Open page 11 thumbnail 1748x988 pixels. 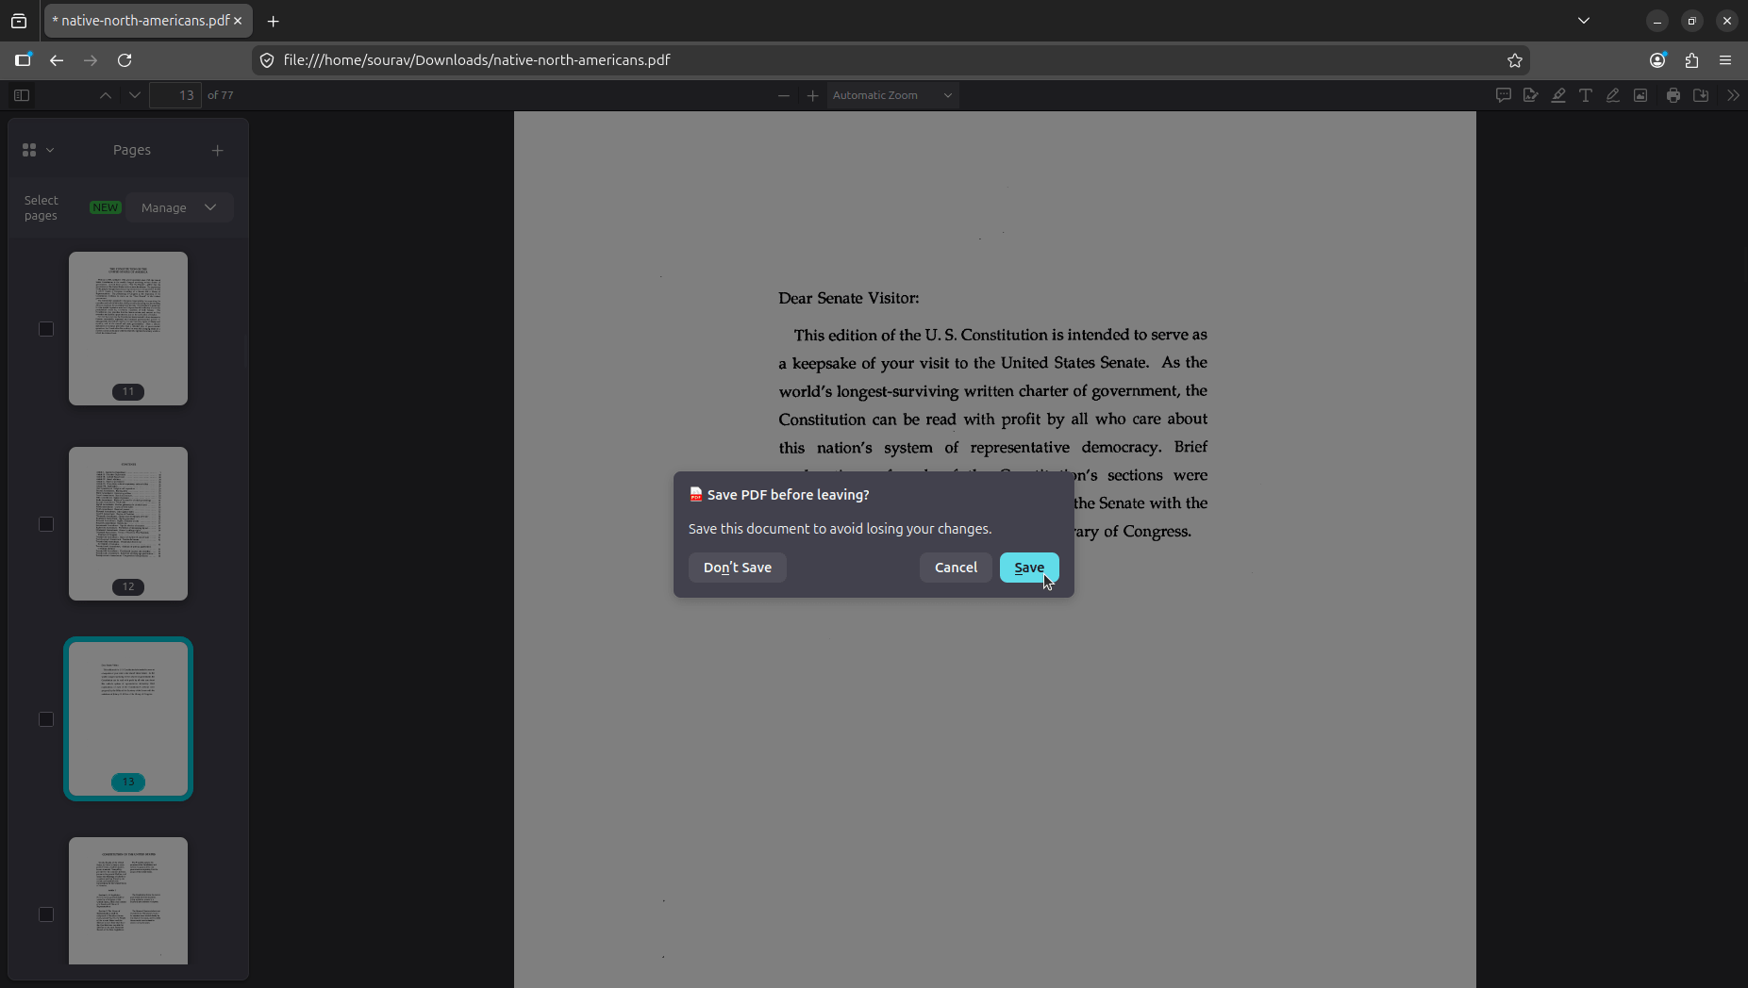pyautogui.click(x=128, y=328)
